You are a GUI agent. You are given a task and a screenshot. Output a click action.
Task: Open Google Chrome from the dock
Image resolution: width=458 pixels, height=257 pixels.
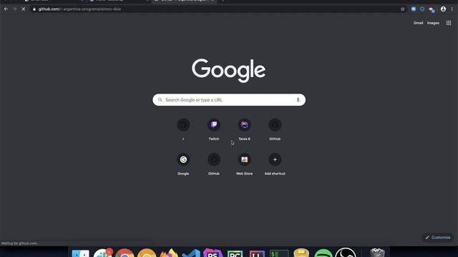pyautogui.click(x=125, y=253)
